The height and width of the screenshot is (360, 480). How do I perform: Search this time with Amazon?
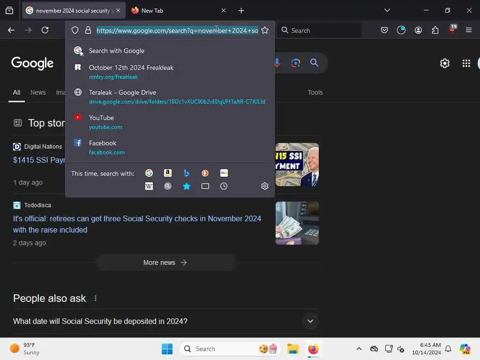coord(168,173)
